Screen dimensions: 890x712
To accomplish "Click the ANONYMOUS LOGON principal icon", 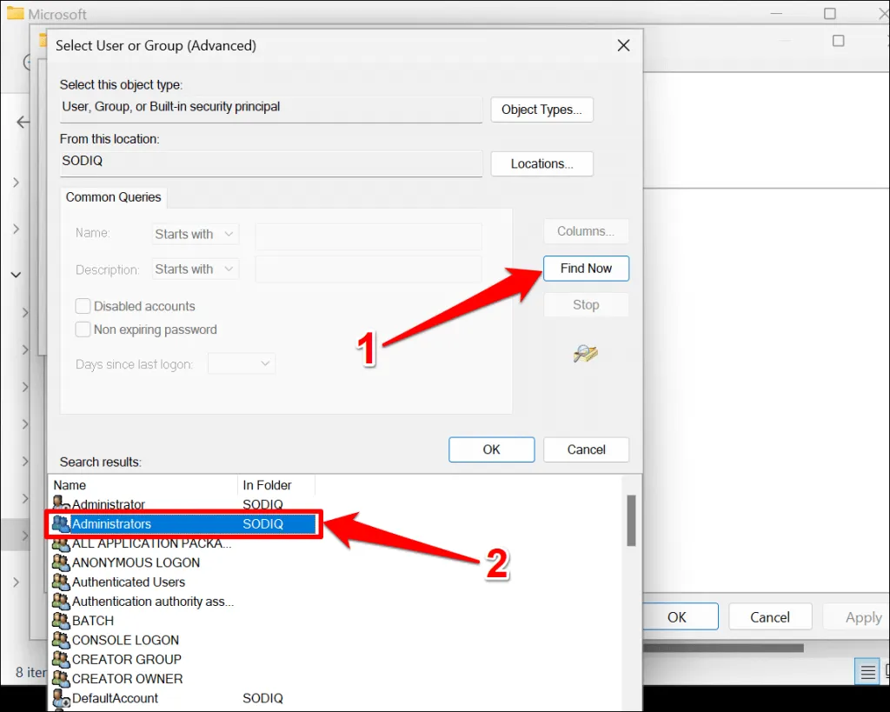I will (61, 562).
